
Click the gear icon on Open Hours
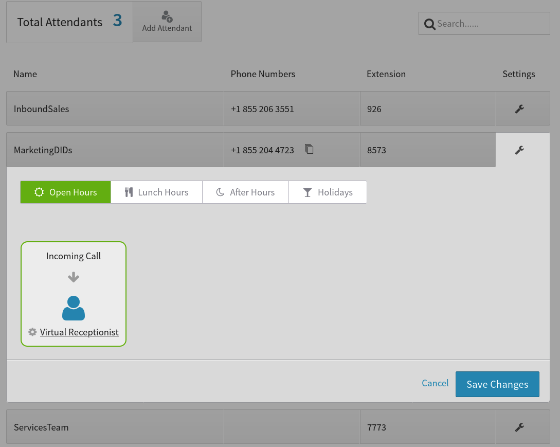click(x=39, y=192)
